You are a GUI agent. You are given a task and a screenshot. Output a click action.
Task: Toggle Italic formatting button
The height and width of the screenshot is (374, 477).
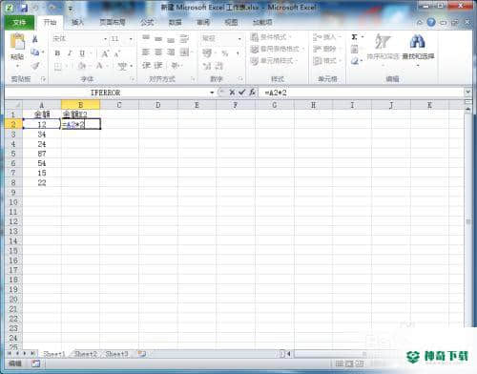click(70, 53)
